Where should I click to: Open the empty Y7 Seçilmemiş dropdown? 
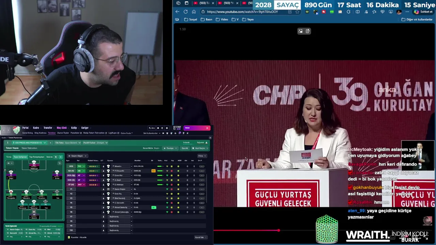point(120,216)
